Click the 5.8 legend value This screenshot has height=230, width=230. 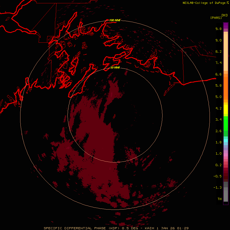[218, 86]
